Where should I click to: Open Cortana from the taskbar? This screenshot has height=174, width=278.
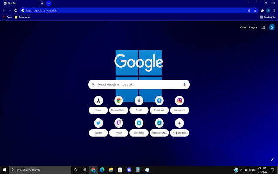pyautogui.click(x=75, y=170)
